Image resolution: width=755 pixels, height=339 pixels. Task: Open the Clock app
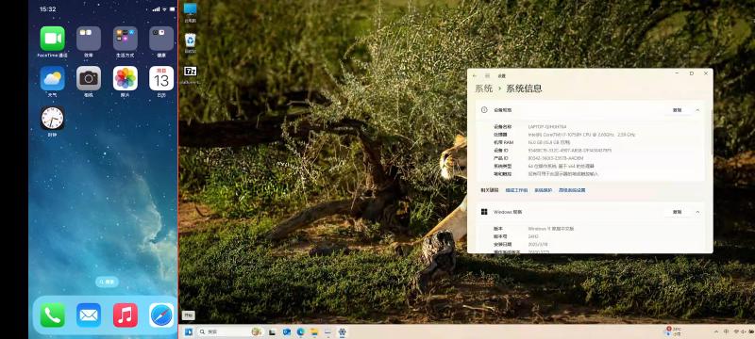(53, 118)
